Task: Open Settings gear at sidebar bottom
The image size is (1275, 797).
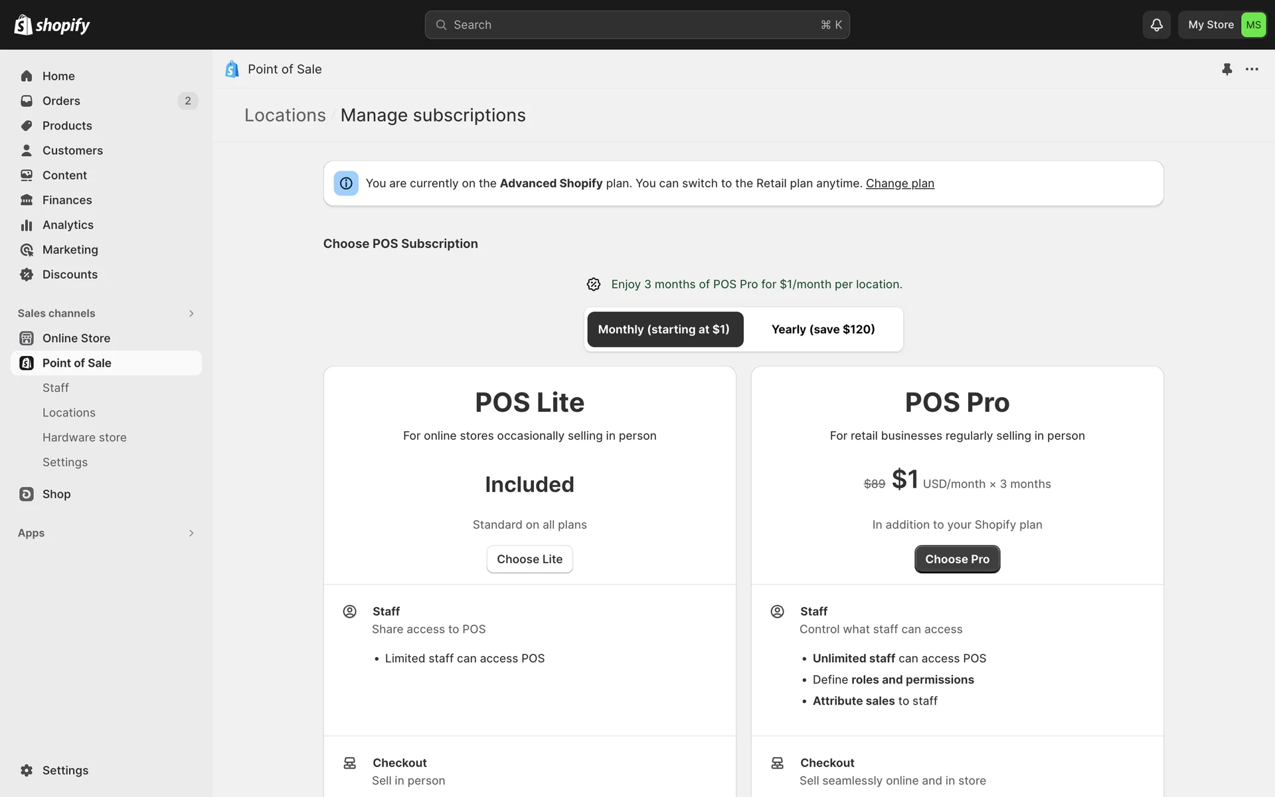Action: click(65, 770)
